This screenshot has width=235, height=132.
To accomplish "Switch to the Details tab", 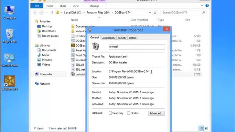I will [x=133, y=38].
